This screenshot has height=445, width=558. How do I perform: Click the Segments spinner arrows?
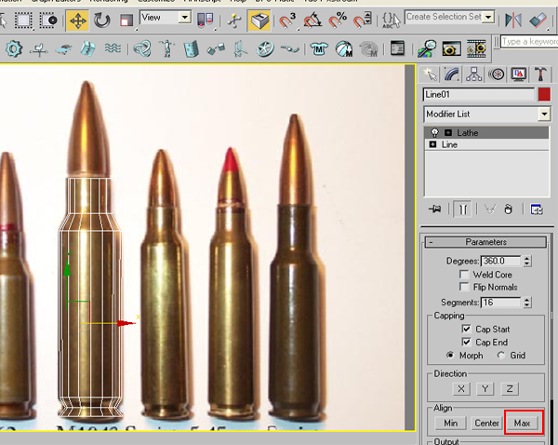tap(527, 303)
